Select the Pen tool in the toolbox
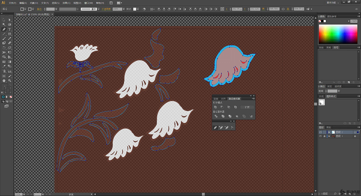 [x=4, y=29]
